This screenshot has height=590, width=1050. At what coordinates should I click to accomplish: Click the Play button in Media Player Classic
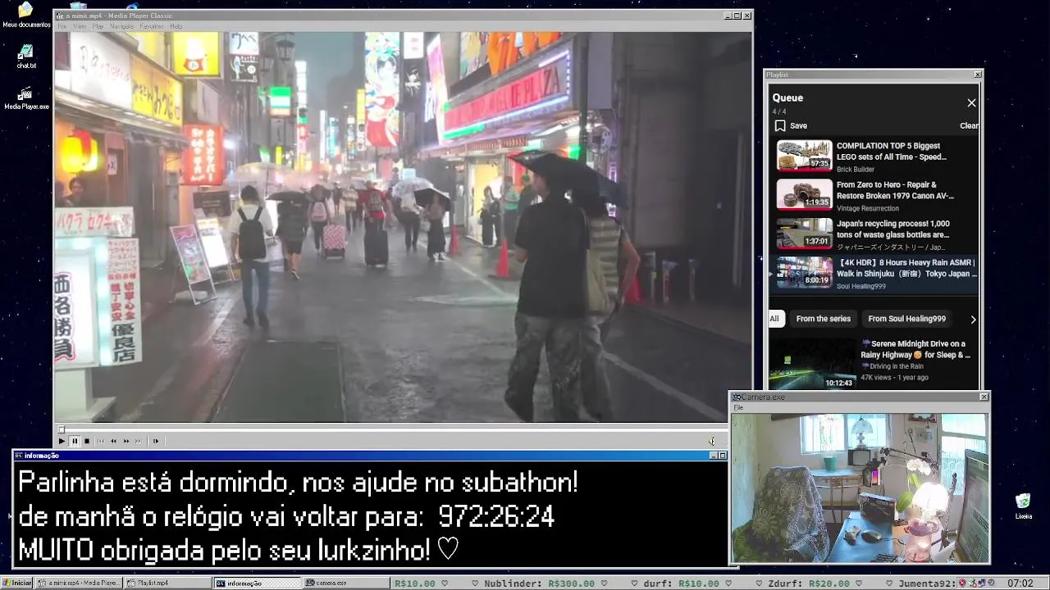(62, 441)
